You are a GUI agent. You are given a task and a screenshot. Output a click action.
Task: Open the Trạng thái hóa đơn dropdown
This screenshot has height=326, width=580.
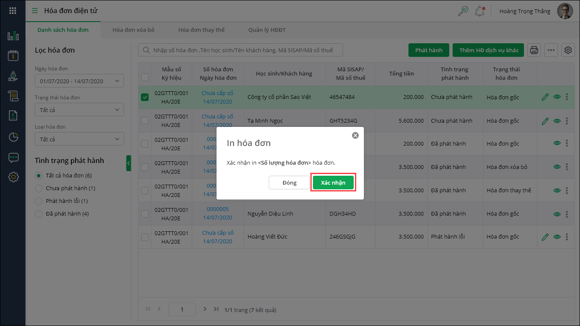pos(79,110)
